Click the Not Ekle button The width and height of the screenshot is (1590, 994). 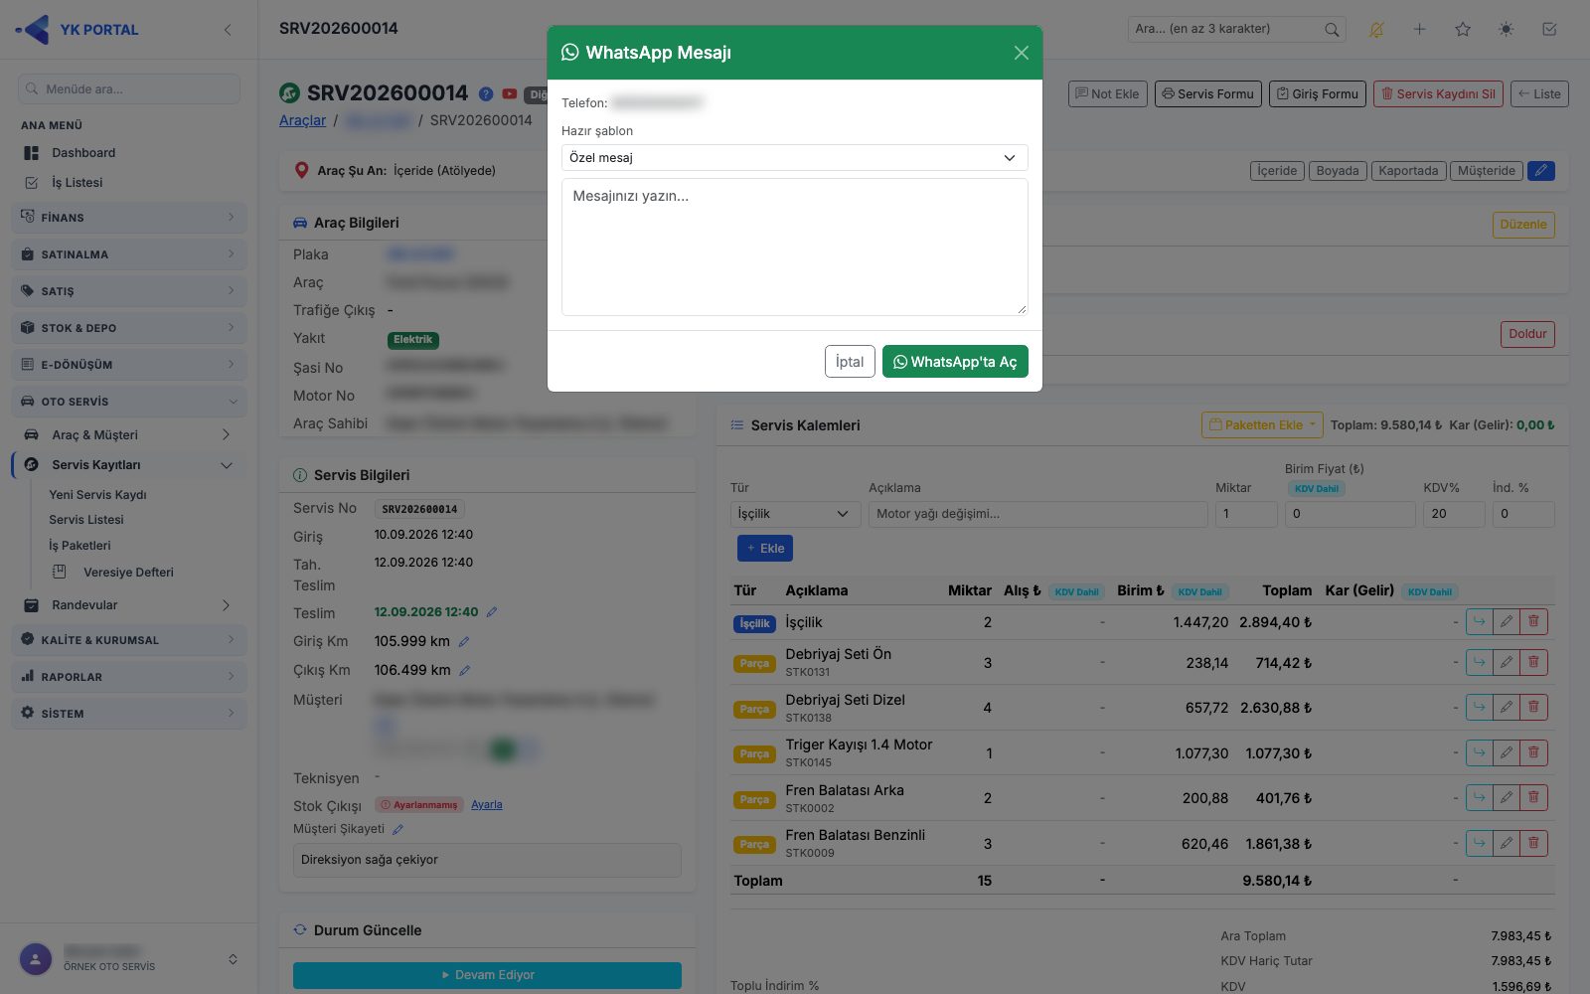(1108, 94)
